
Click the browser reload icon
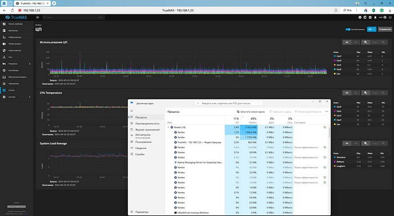(x=13, y=10)
